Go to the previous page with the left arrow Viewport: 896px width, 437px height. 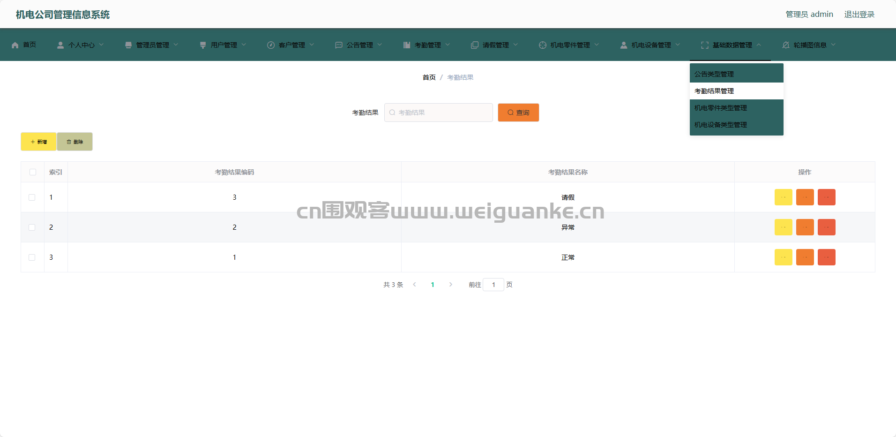(414, 285)
